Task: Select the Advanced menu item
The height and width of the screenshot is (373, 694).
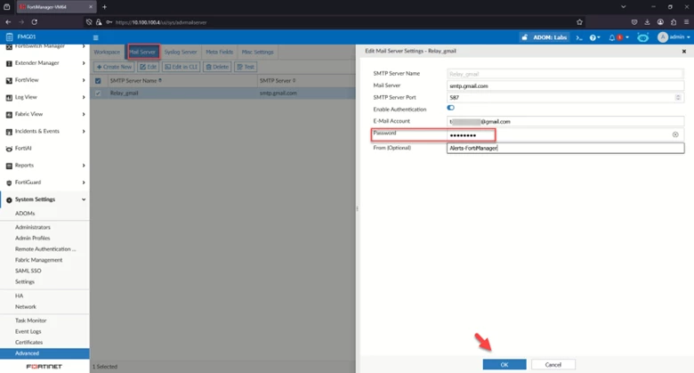Action: coord(44,353)
